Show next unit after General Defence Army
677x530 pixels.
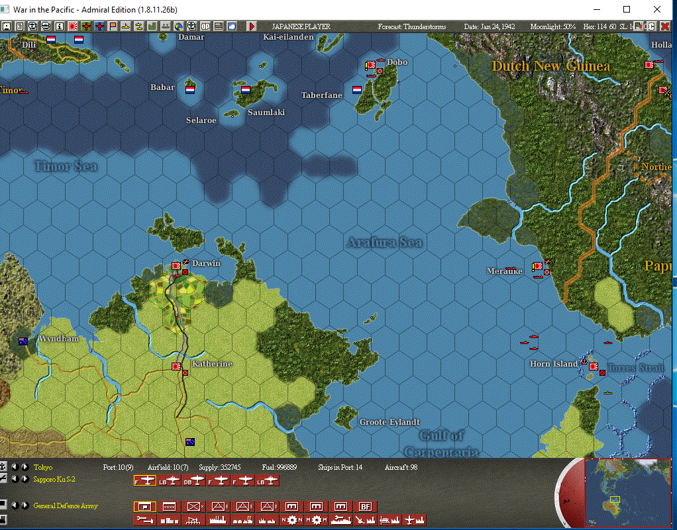point(25,506)
